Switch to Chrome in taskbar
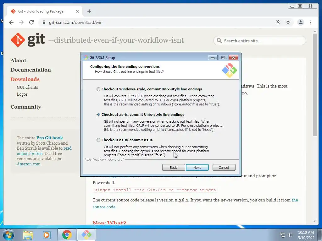Image resolution: width=322 pixels, height=241 pixels. pyautogui.click(x=67, y=235)
